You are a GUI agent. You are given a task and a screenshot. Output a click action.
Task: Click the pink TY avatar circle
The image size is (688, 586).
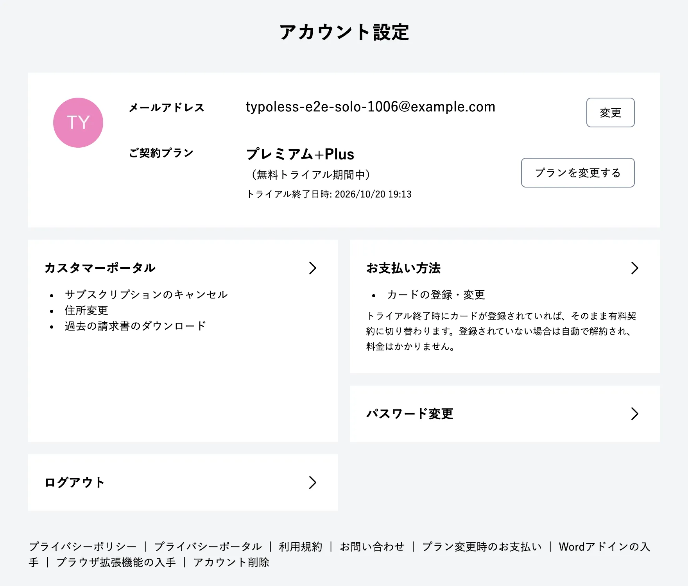coord(78,123)
